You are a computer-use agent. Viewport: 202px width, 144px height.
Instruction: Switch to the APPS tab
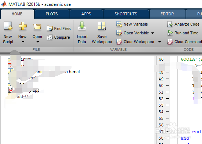(x=86, y=14)
